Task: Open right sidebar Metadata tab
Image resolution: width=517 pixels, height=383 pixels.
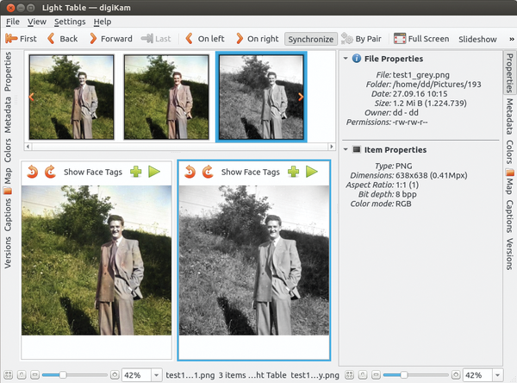Action: click(x=510, y=116)
